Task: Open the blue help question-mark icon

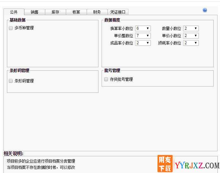Action: 205,10
